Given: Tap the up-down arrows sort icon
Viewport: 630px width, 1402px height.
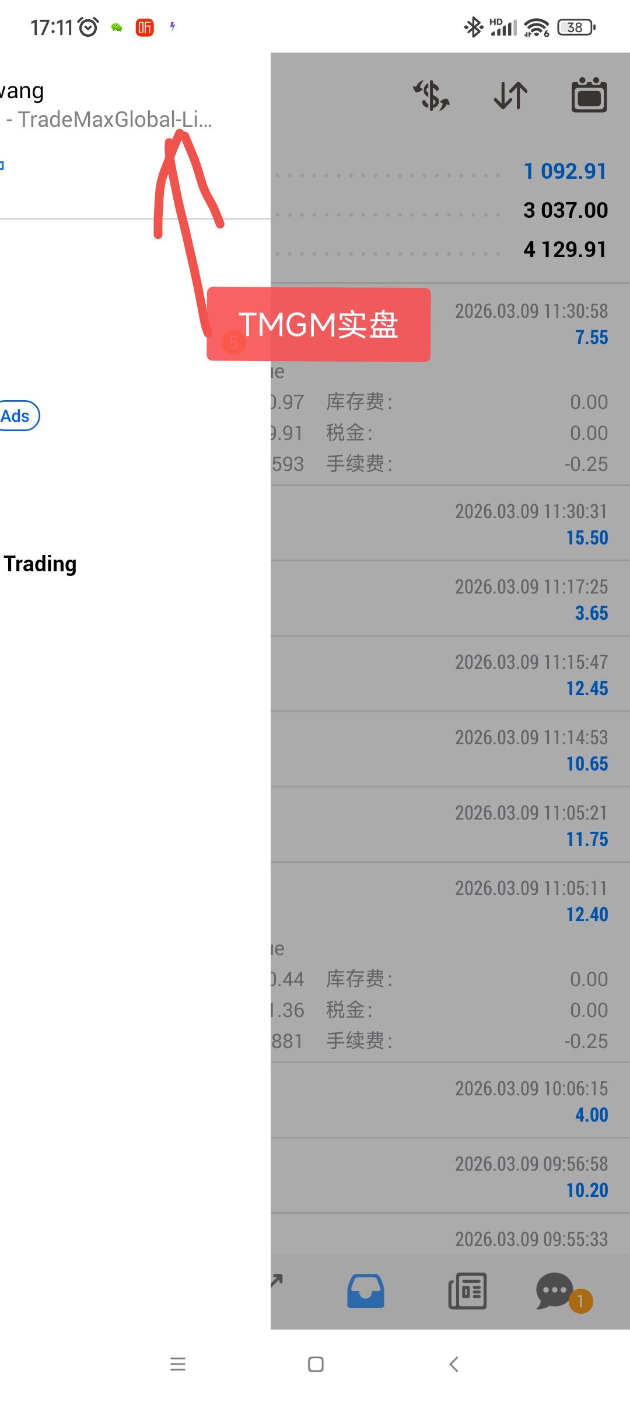Looking at the screenshot, I should (x=510, y=95).
